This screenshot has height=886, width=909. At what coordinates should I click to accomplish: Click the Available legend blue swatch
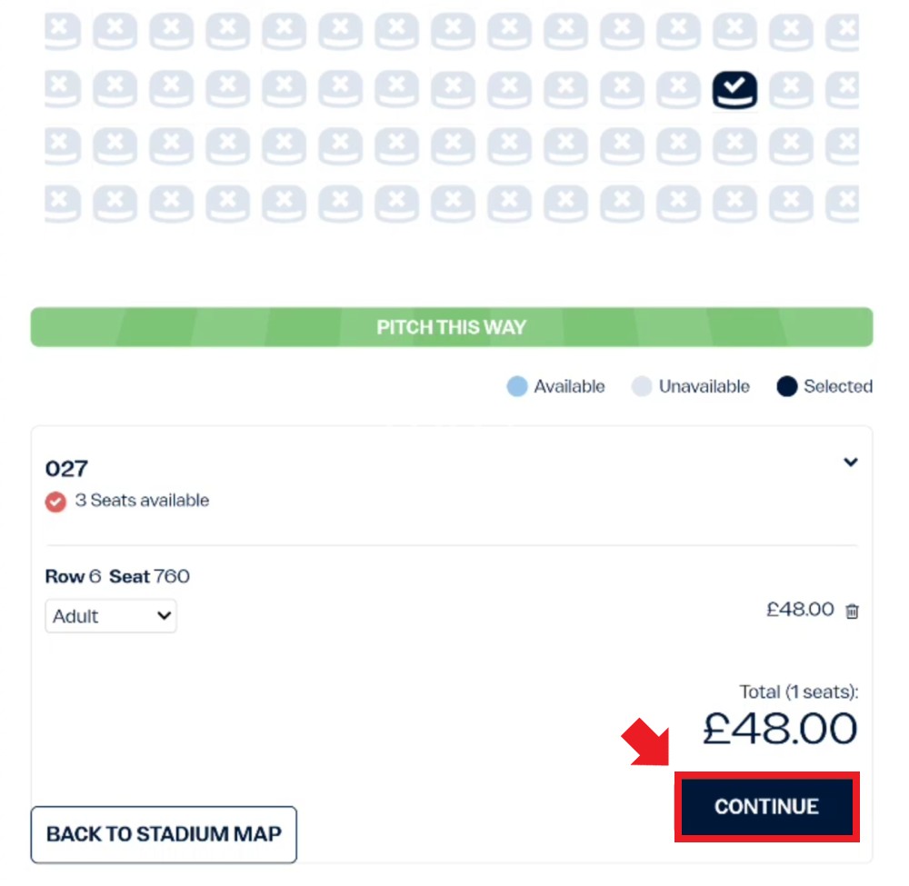tap(517, 386)
